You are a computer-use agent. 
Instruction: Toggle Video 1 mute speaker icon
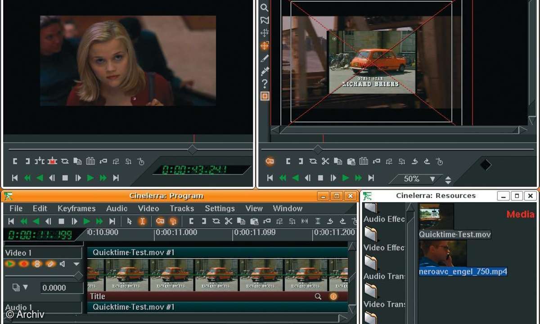click(x=63, y=264)
